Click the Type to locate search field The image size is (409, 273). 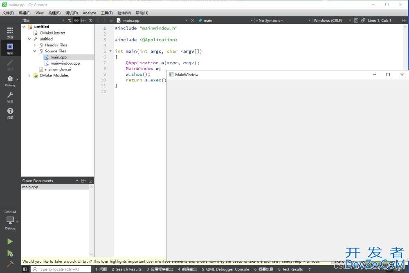click(x=61, y=269)
